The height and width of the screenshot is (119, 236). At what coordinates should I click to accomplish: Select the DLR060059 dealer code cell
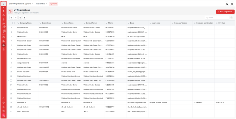tap(49, 28)
